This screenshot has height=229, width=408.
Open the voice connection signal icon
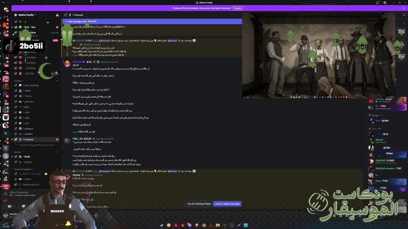(6, 194)
